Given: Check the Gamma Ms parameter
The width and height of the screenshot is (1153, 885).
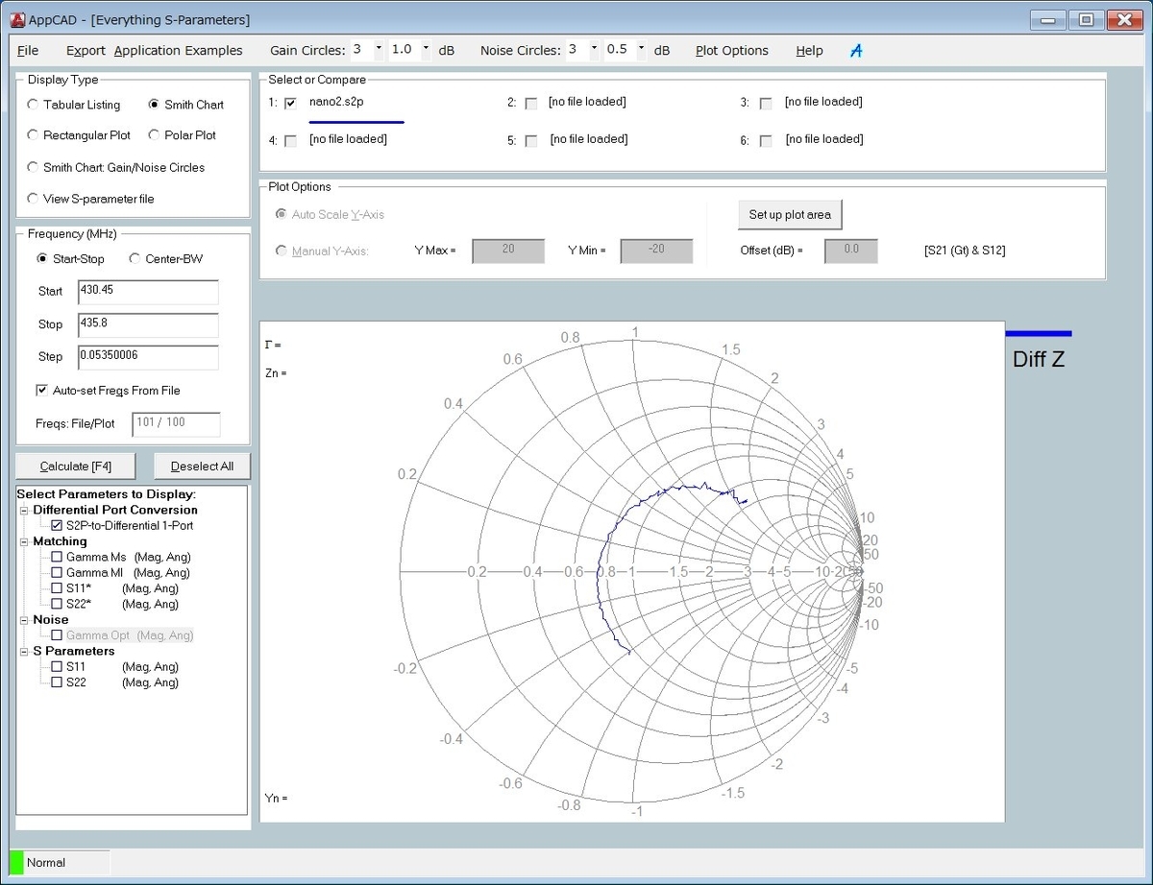Looking at the screenshot, I should click(x=57, y=557).
